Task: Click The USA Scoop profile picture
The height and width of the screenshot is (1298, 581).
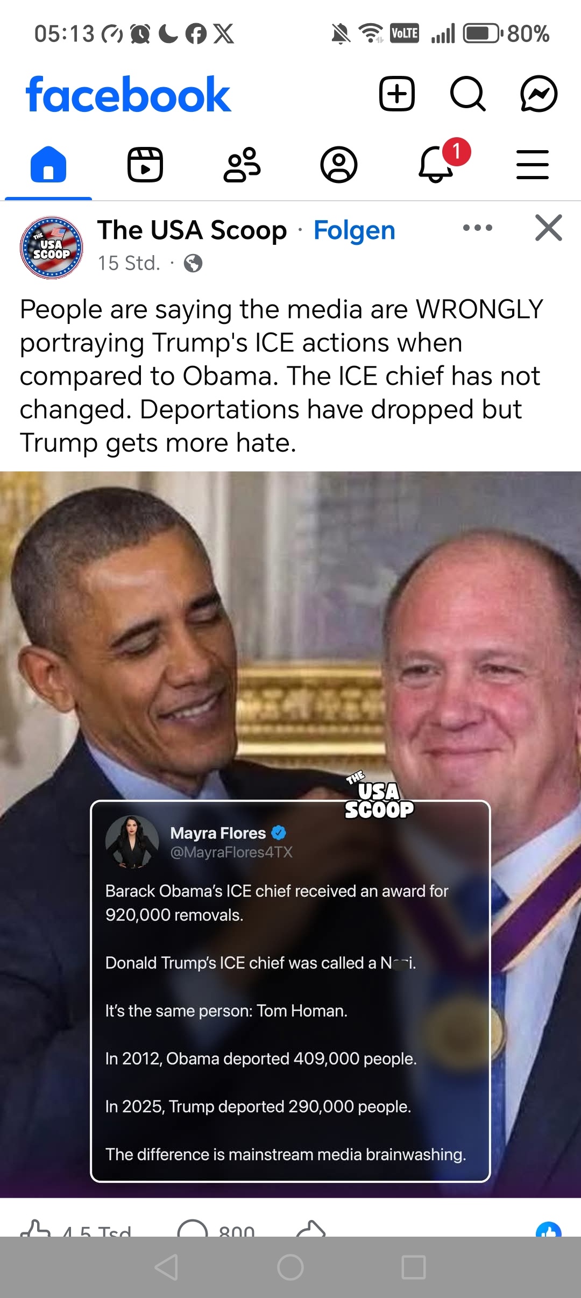Action: click(52, 248)
